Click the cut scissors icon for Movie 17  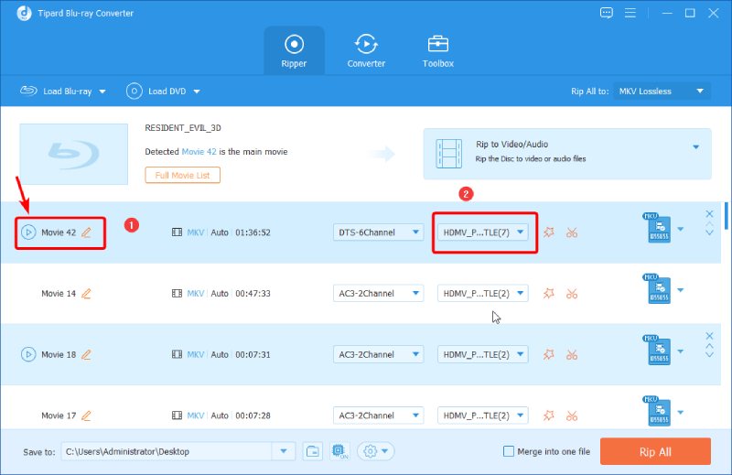click(x=572, y=416)
